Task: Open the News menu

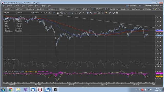Action: tap(23, 6)
